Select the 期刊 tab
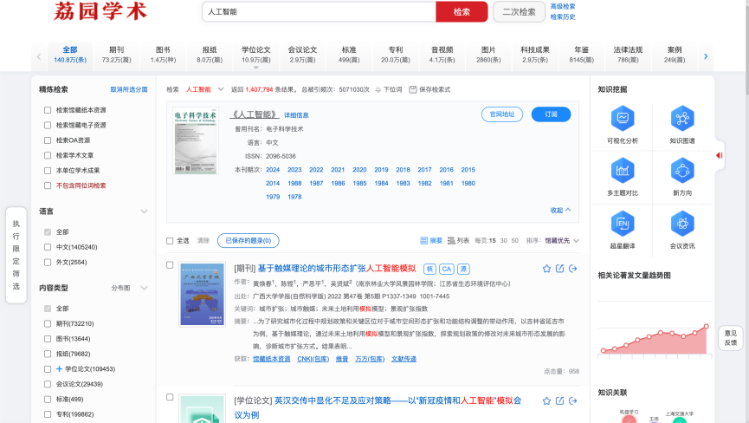The image size is (749, 423). point(117,55)
